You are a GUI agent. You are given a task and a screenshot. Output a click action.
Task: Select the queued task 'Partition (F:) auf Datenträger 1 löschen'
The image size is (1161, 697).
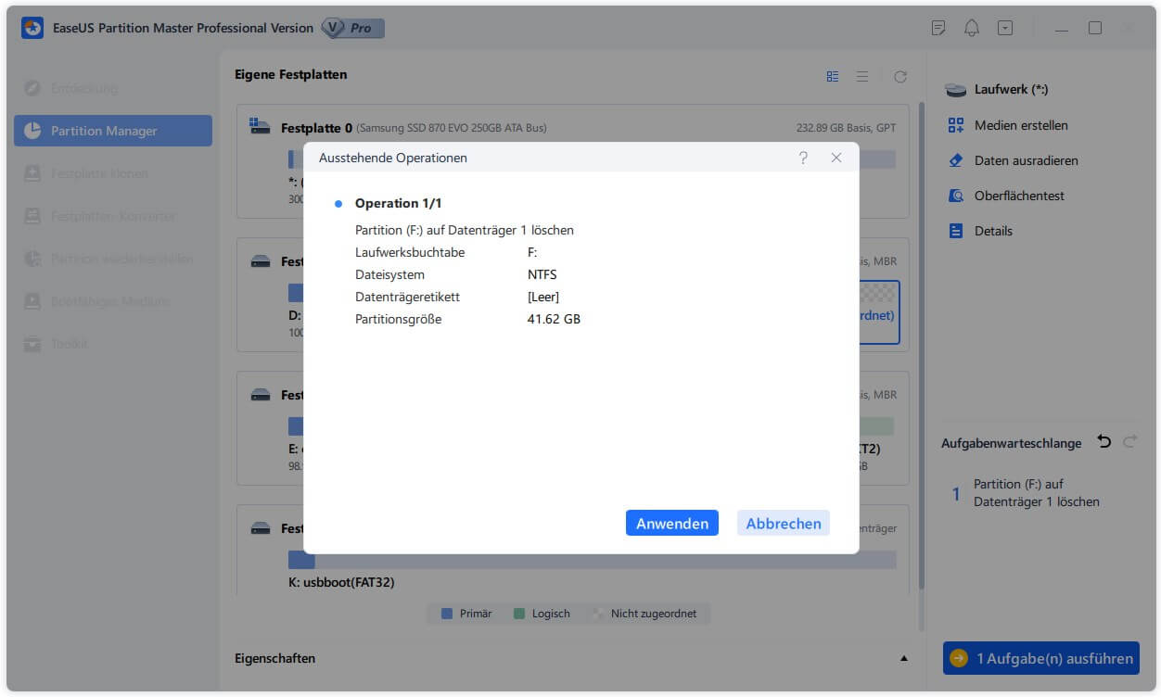(1037, 493)
